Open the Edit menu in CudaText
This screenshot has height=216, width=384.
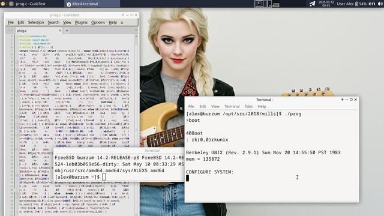pos(21,22)
